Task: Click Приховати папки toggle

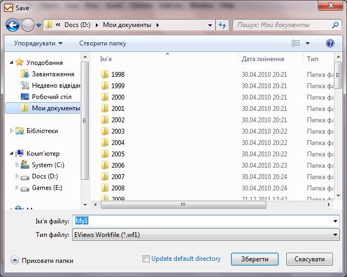Action: (42, 261)
